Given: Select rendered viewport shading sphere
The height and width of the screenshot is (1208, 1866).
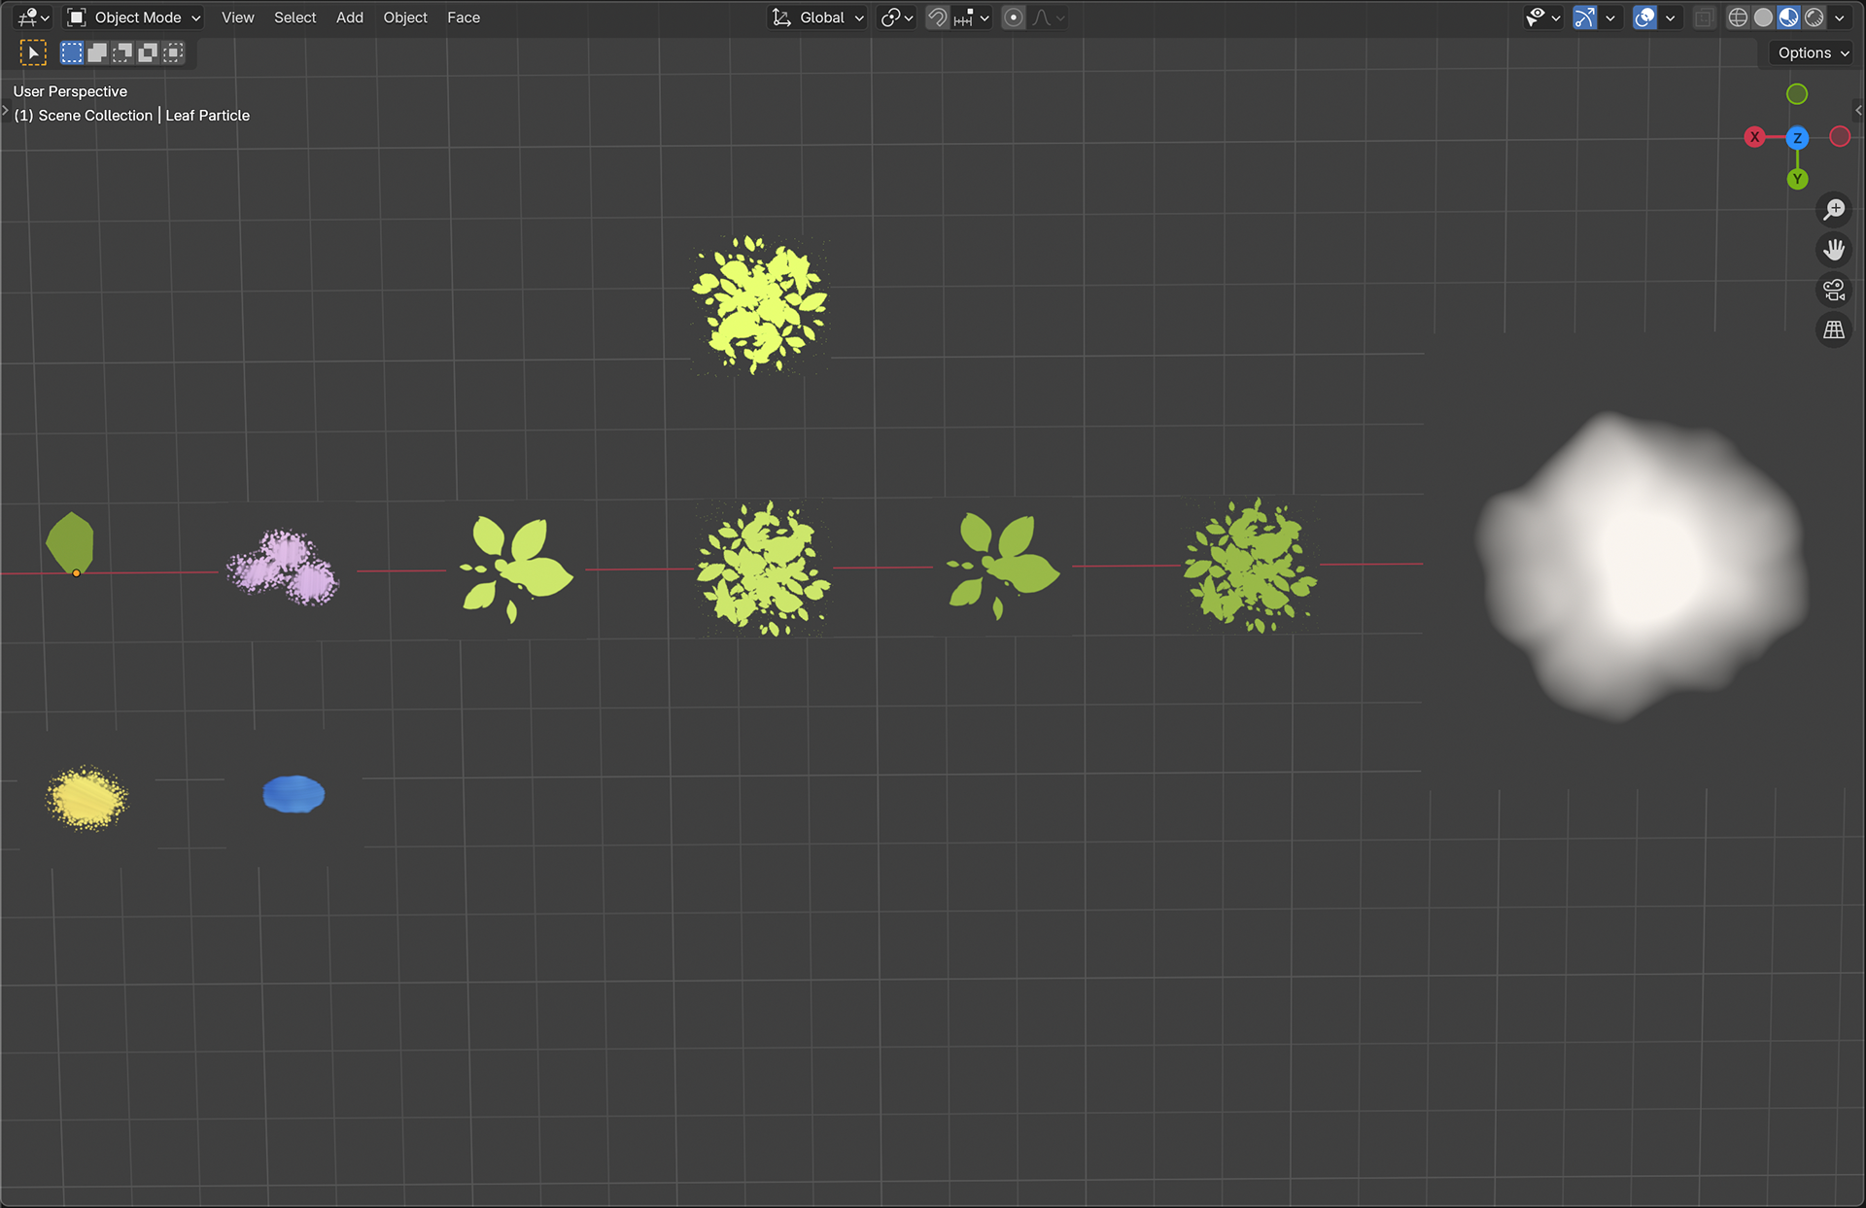Looking at the screenshot, I should [x=1814, y=17].
